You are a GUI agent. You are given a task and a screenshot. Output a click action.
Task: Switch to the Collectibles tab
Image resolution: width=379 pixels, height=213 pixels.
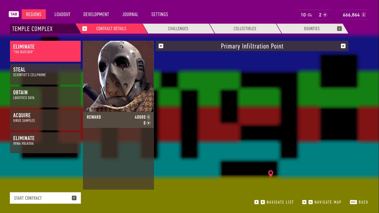245,29
